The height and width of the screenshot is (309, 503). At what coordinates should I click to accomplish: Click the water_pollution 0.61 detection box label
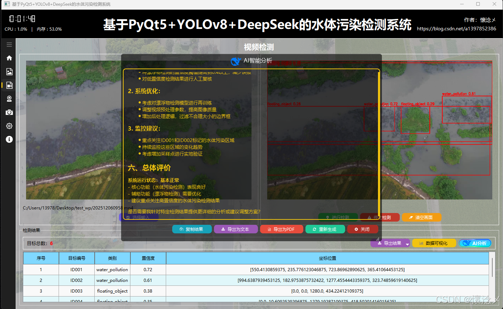tap(459, 94)
